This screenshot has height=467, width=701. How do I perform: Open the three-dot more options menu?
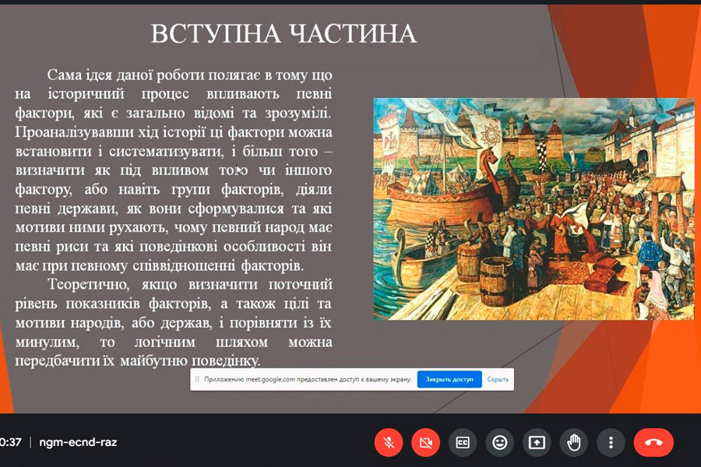point(611,442)
